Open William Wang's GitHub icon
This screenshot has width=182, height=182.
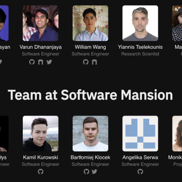(86, 62)
